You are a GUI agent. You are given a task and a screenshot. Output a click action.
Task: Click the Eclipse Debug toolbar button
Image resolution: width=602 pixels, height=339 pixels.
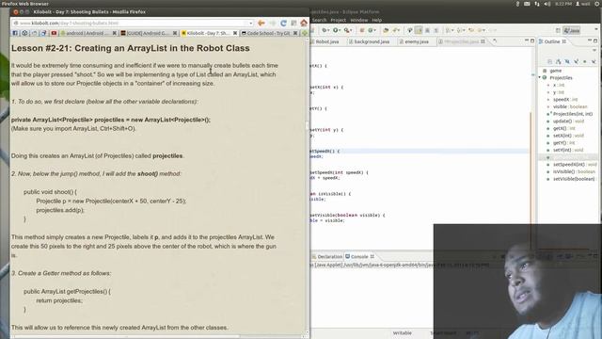coord(325,30)
